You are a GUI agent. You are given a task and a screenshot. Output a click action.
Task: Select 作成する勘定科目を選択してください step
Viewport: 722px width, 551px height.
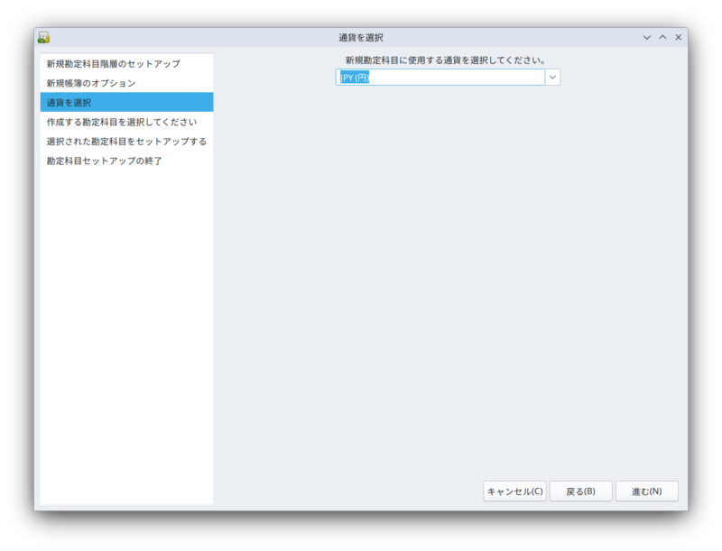tap(126, 122)
